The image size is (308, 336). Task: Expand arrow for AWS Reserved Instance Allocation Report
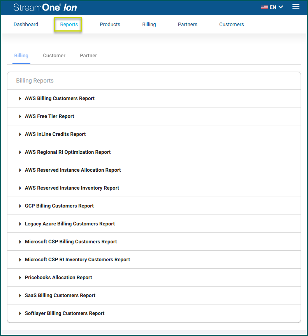[20, 170]
